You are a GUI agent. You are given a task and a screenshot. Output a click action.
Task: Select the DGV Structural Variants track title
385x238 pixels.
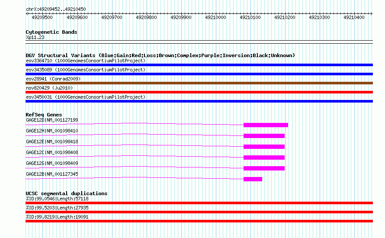pyautogui.click(x=160, y=55)
